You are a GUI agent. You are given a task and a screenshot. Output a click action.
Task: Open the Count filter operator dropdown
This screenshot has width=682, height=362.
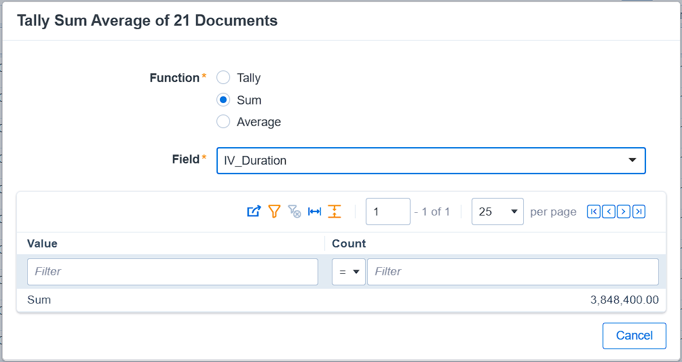pyautogui.click(x=349, y=272)
